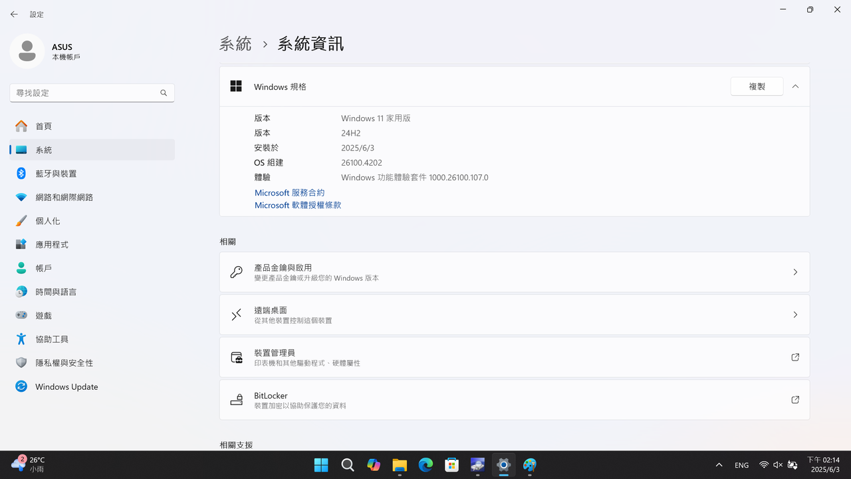Open taskbar Search magnifier
Screen dimensions: 851x479
[x=347, y=465]
